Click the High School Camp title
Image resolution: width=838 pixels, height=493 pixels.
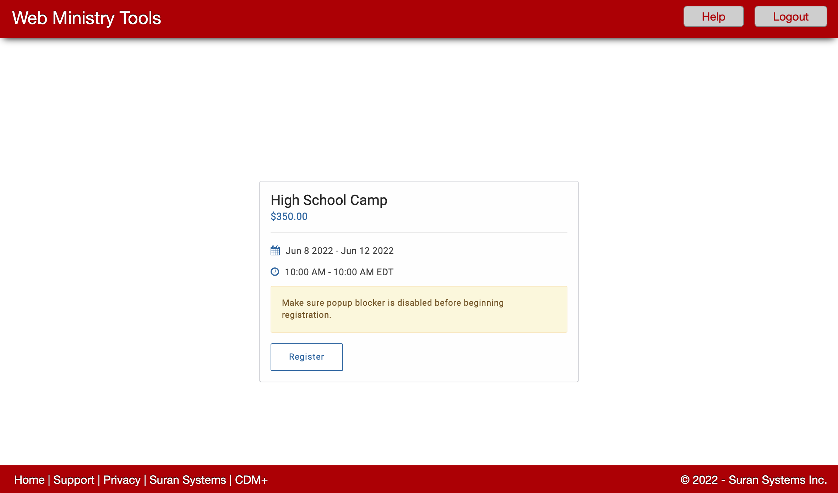pos(329,200)
